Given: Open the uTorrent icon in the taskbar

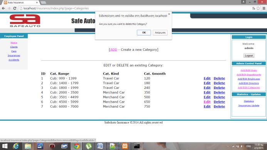Looking at the screenshot, I should [89, 146].
